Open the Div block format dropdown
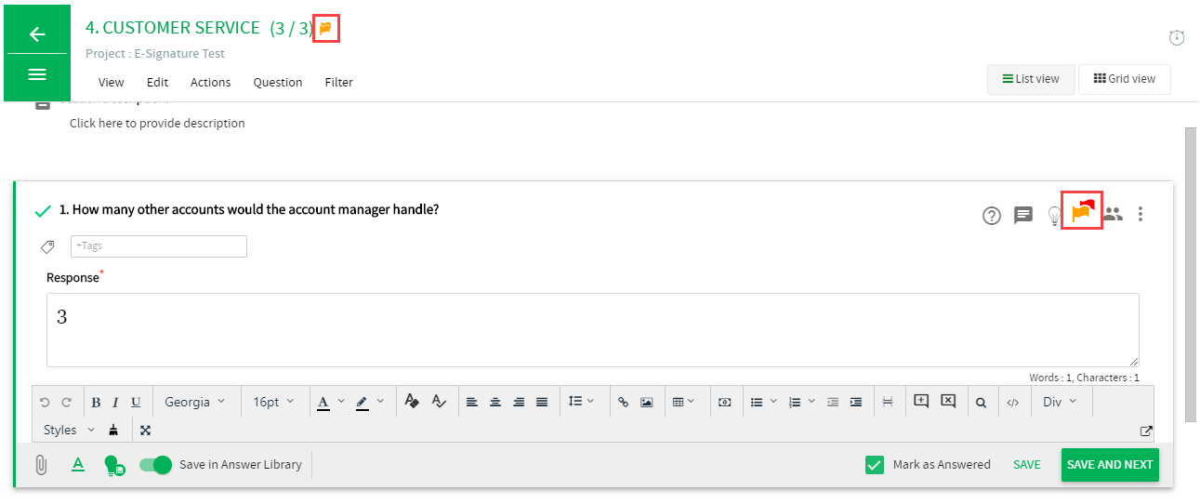The image size is (1200, 504). (x=1061, y=402)
